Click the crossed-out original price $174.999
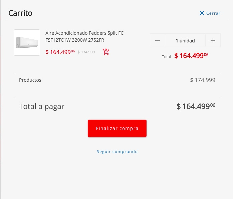Screen dimensions: 233x199 click(x=86, y=52)
